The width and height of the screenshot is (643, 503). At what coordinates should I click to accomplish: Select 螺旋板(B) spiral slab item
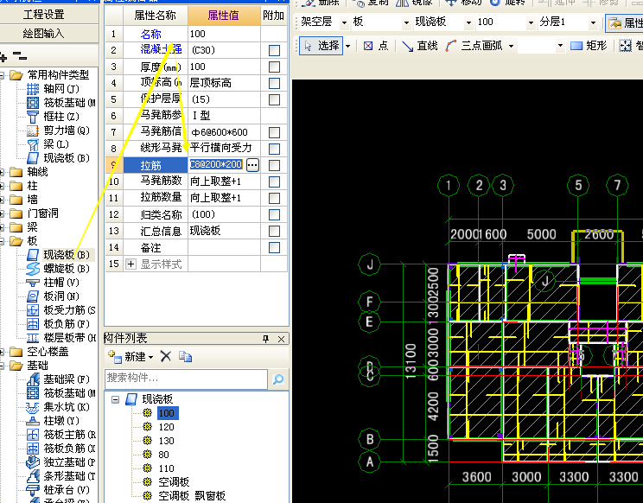tap(58, 269)
